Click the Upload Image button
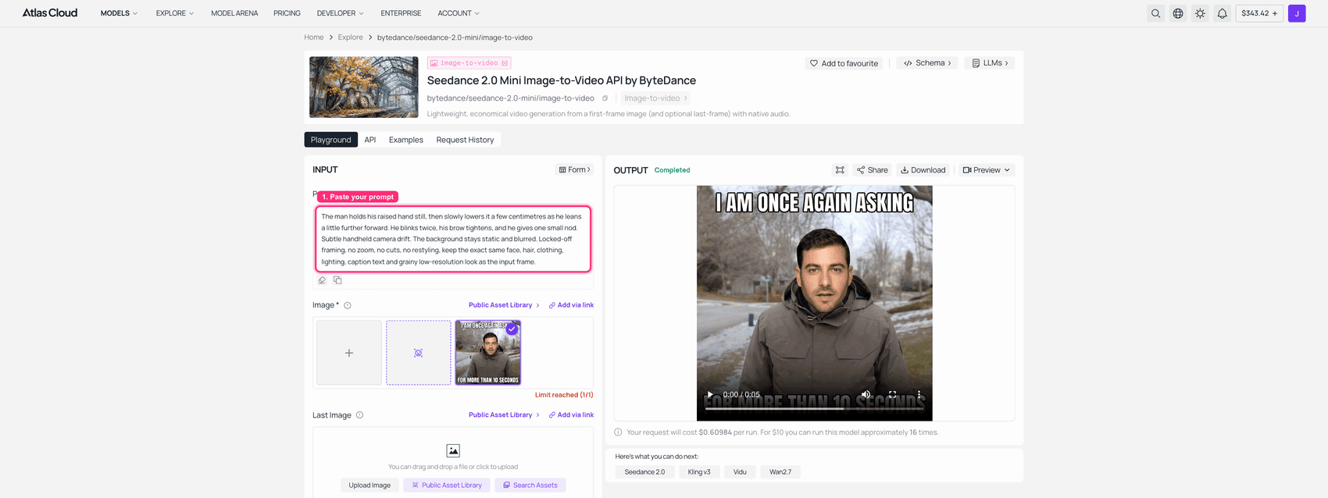Viewport: 1328px width, 498px height. [369, 486]
